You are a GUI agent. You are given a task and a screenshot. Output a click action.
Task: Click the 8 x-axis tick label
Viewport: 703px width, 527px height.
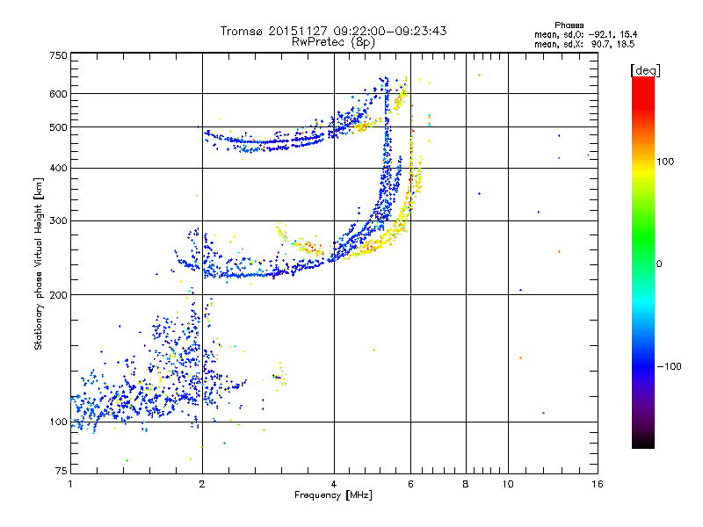point(466,485)
